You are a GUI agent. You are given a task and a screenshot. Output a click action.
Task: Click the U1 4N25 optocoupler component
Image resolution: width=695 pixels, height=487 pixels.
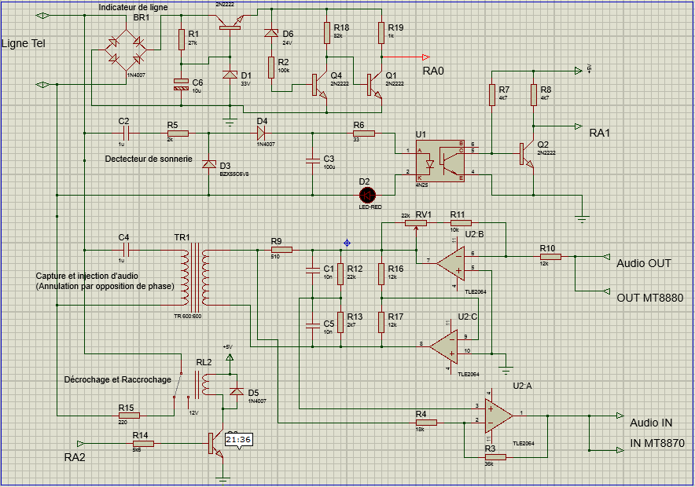[x=439, y=161]
